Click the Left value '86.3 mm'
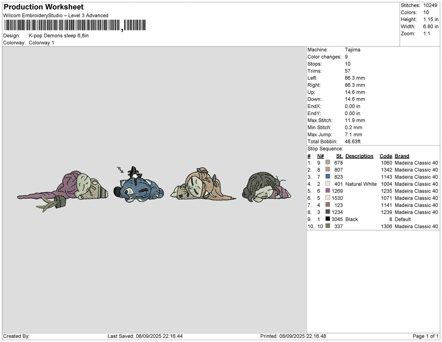The width and height of the screenshot is (442, 342). (355, 78)
